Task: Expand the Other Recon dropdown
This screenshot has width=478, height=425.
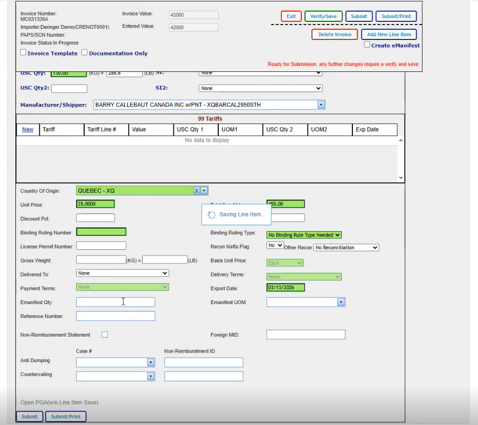Action: (346, 248)
